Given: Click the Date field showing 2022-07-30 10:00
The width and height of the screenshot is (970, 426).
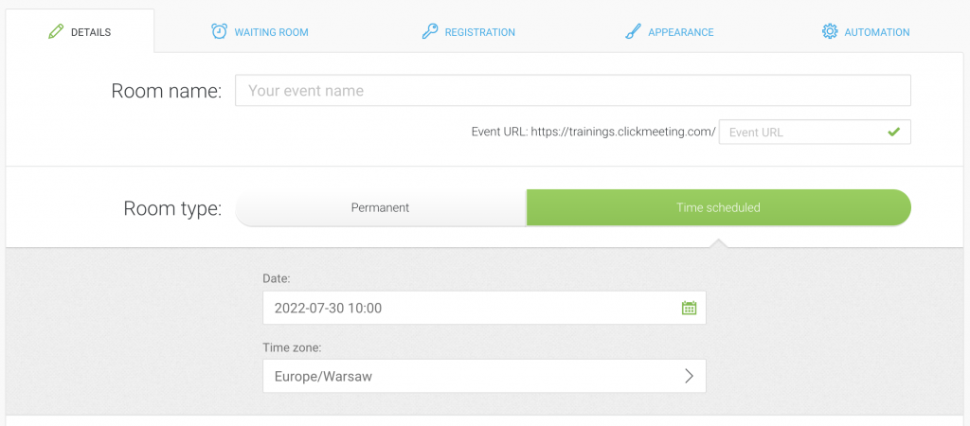Looking at the screenshot, I should 484,308.
